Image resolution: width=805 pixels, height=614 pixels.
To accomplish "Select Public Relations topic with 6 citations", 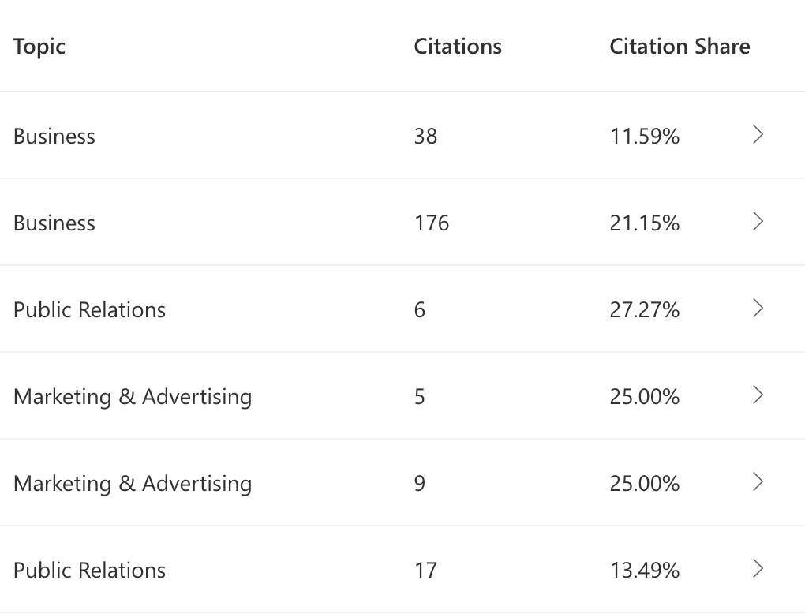I will click(89, 310).
